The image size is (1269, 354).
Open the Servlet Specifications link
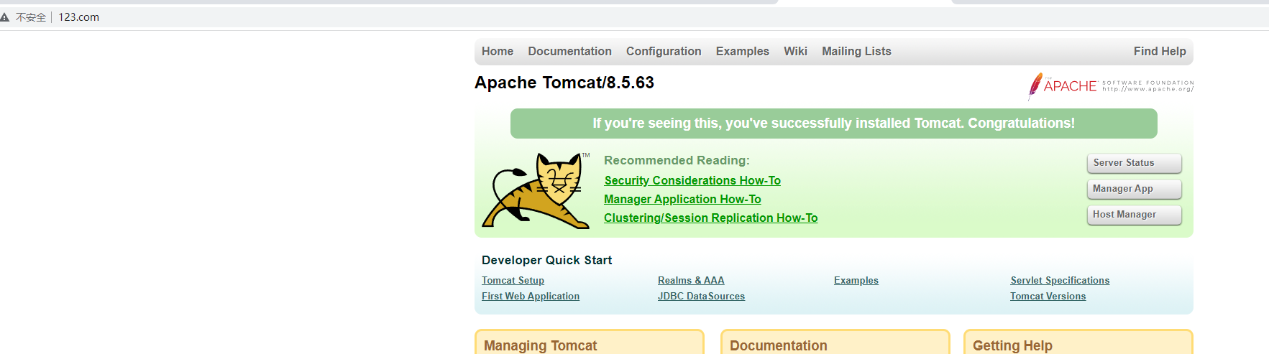click(1060, 281)
